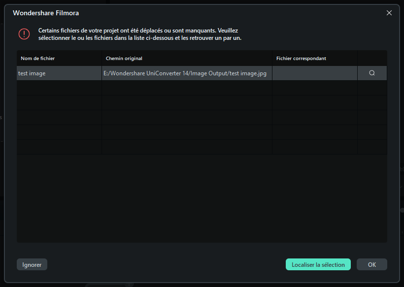The height and width of the screenshot is (287, 404).
Task: Confirm with the OK button
Action: tap(372, 264)
